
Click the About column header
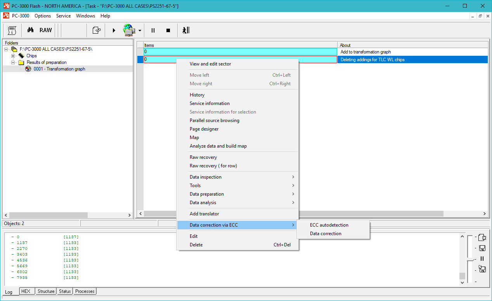[x=413, y=45]
